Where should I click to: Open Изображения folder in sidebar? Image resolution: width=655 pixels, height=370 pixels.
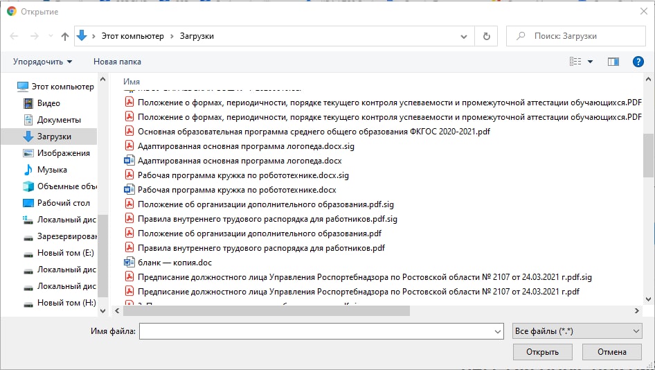click(56, 153)
